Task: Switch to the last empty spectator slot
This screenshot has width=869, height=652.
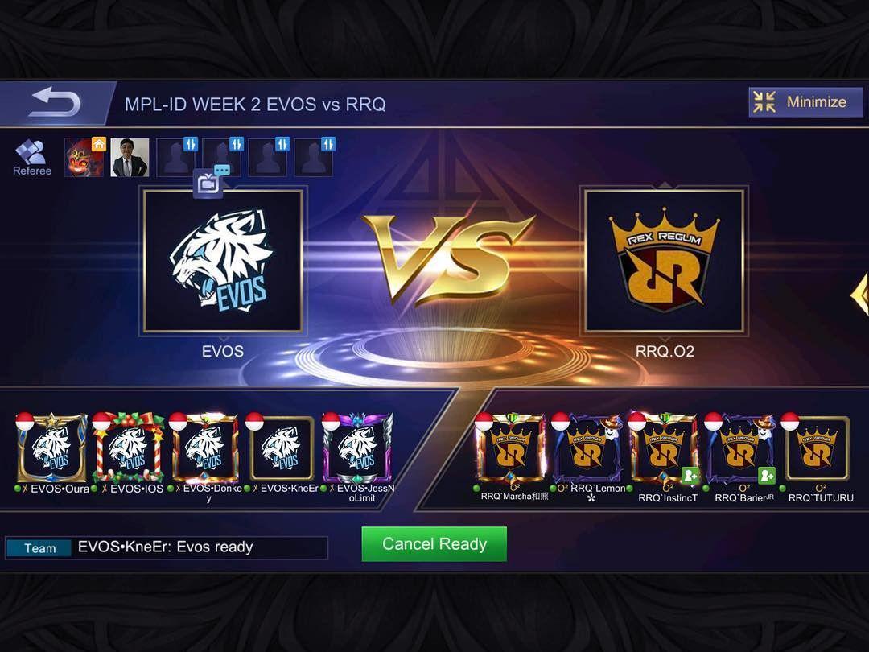Action: point(314,158)
